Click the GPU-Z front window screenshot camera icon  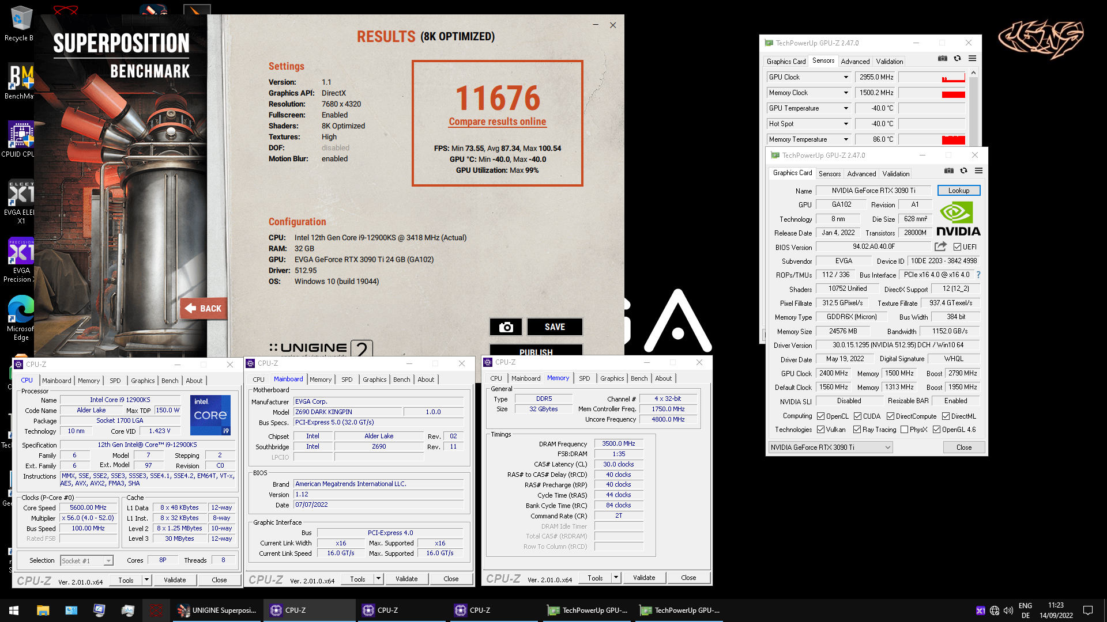pos(948,170)
